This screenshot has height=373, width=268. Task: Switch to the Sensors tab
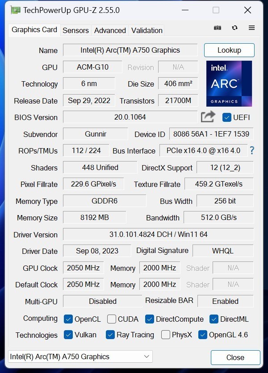75,30
